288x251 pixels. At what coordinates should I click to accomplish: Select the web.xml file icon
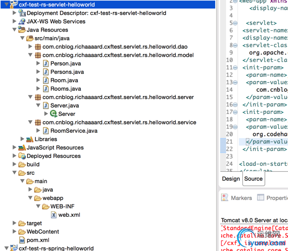click(x=53, y=215)
